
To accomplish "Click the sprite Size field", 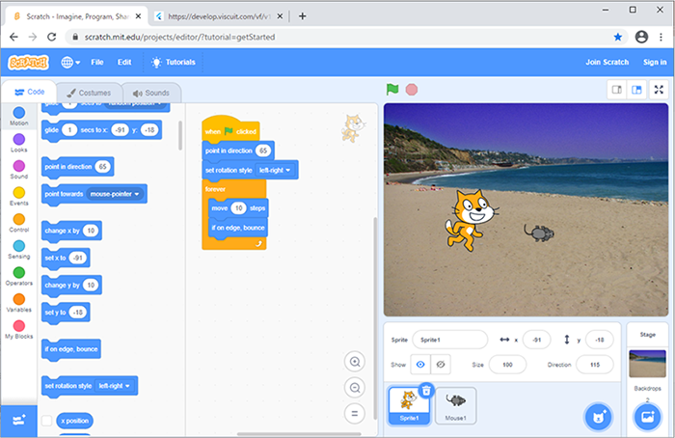I will point(507,365).
